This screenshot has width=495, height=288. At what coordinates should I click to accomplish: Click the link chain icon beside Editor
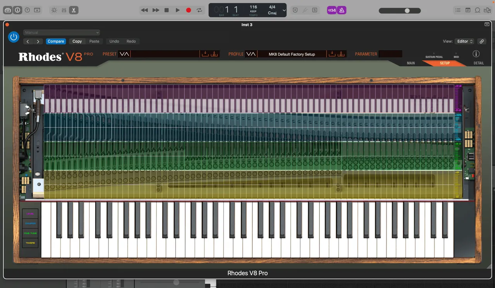pyautogui.click(x=481, y=41)
